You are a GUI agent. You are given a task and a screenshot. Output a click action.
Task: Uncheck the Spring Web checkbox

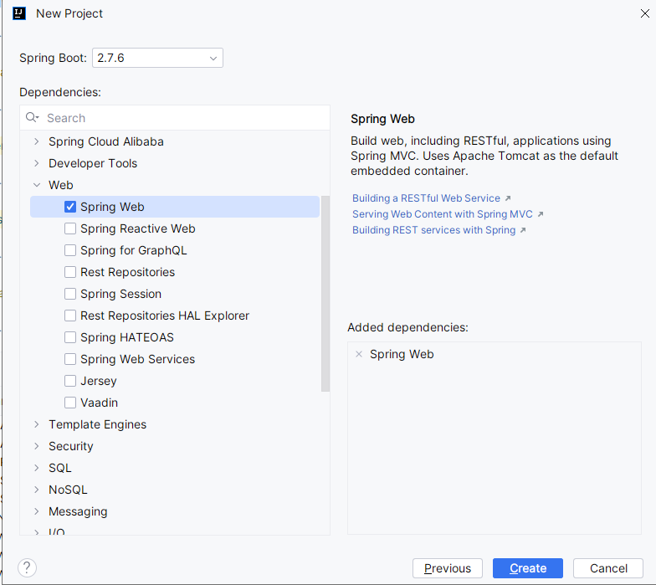[70, 207]
